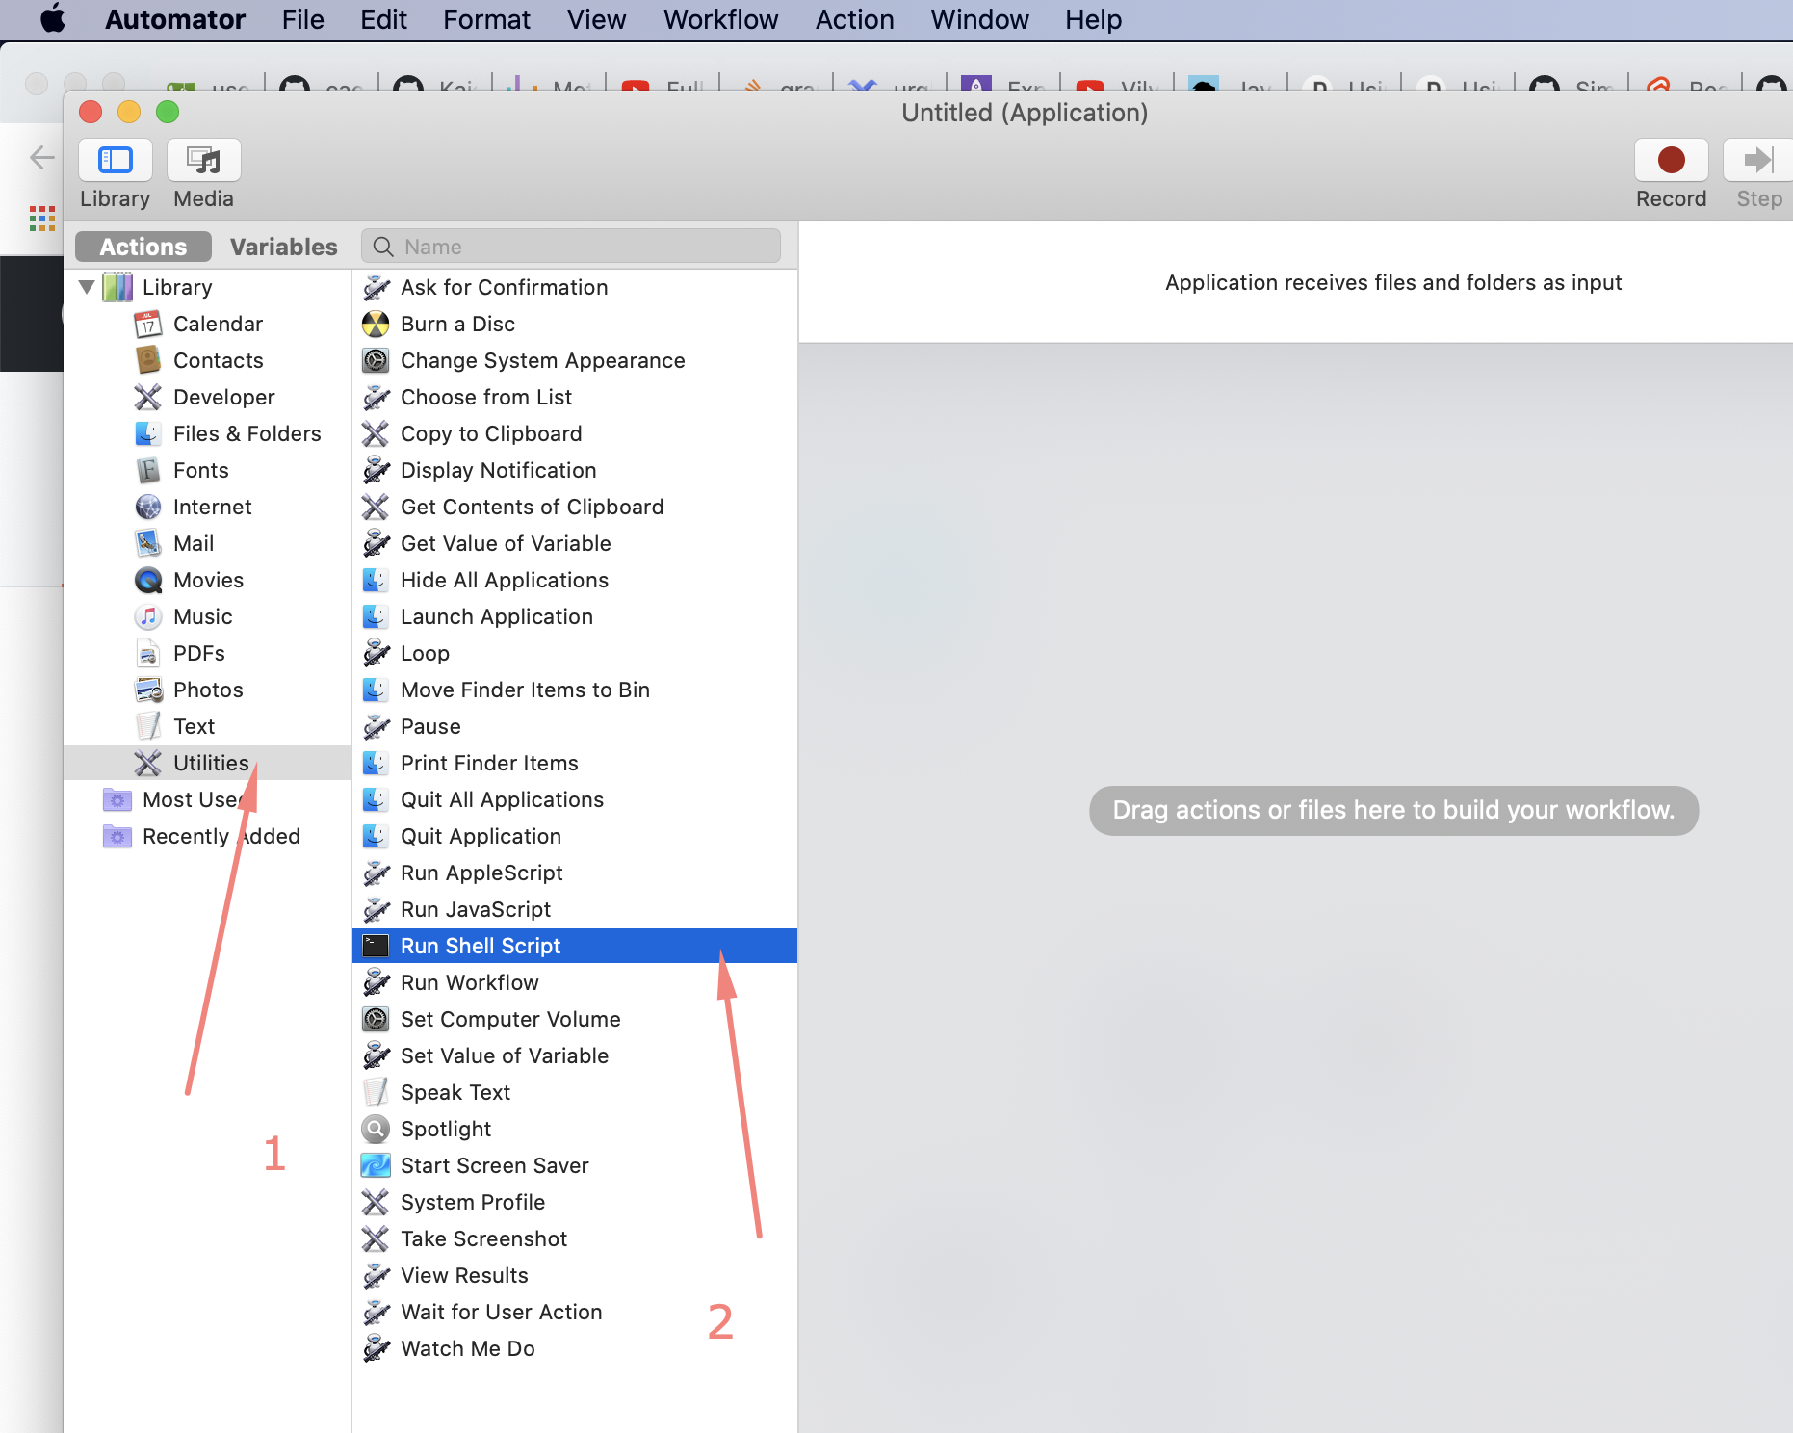
Task: Select the Developer category
Action: tap(207, 397)
